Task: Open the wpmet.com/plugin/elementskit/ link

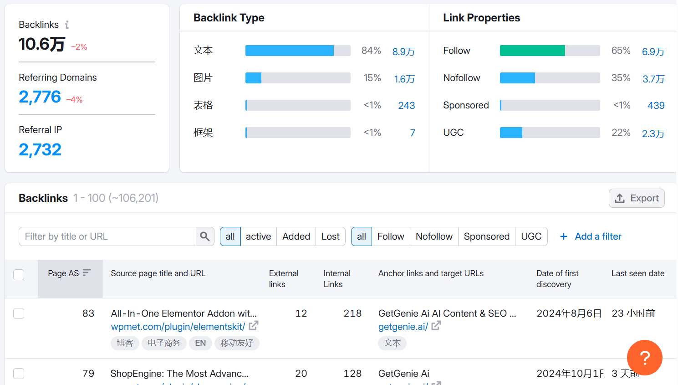Action: [178, 327]
